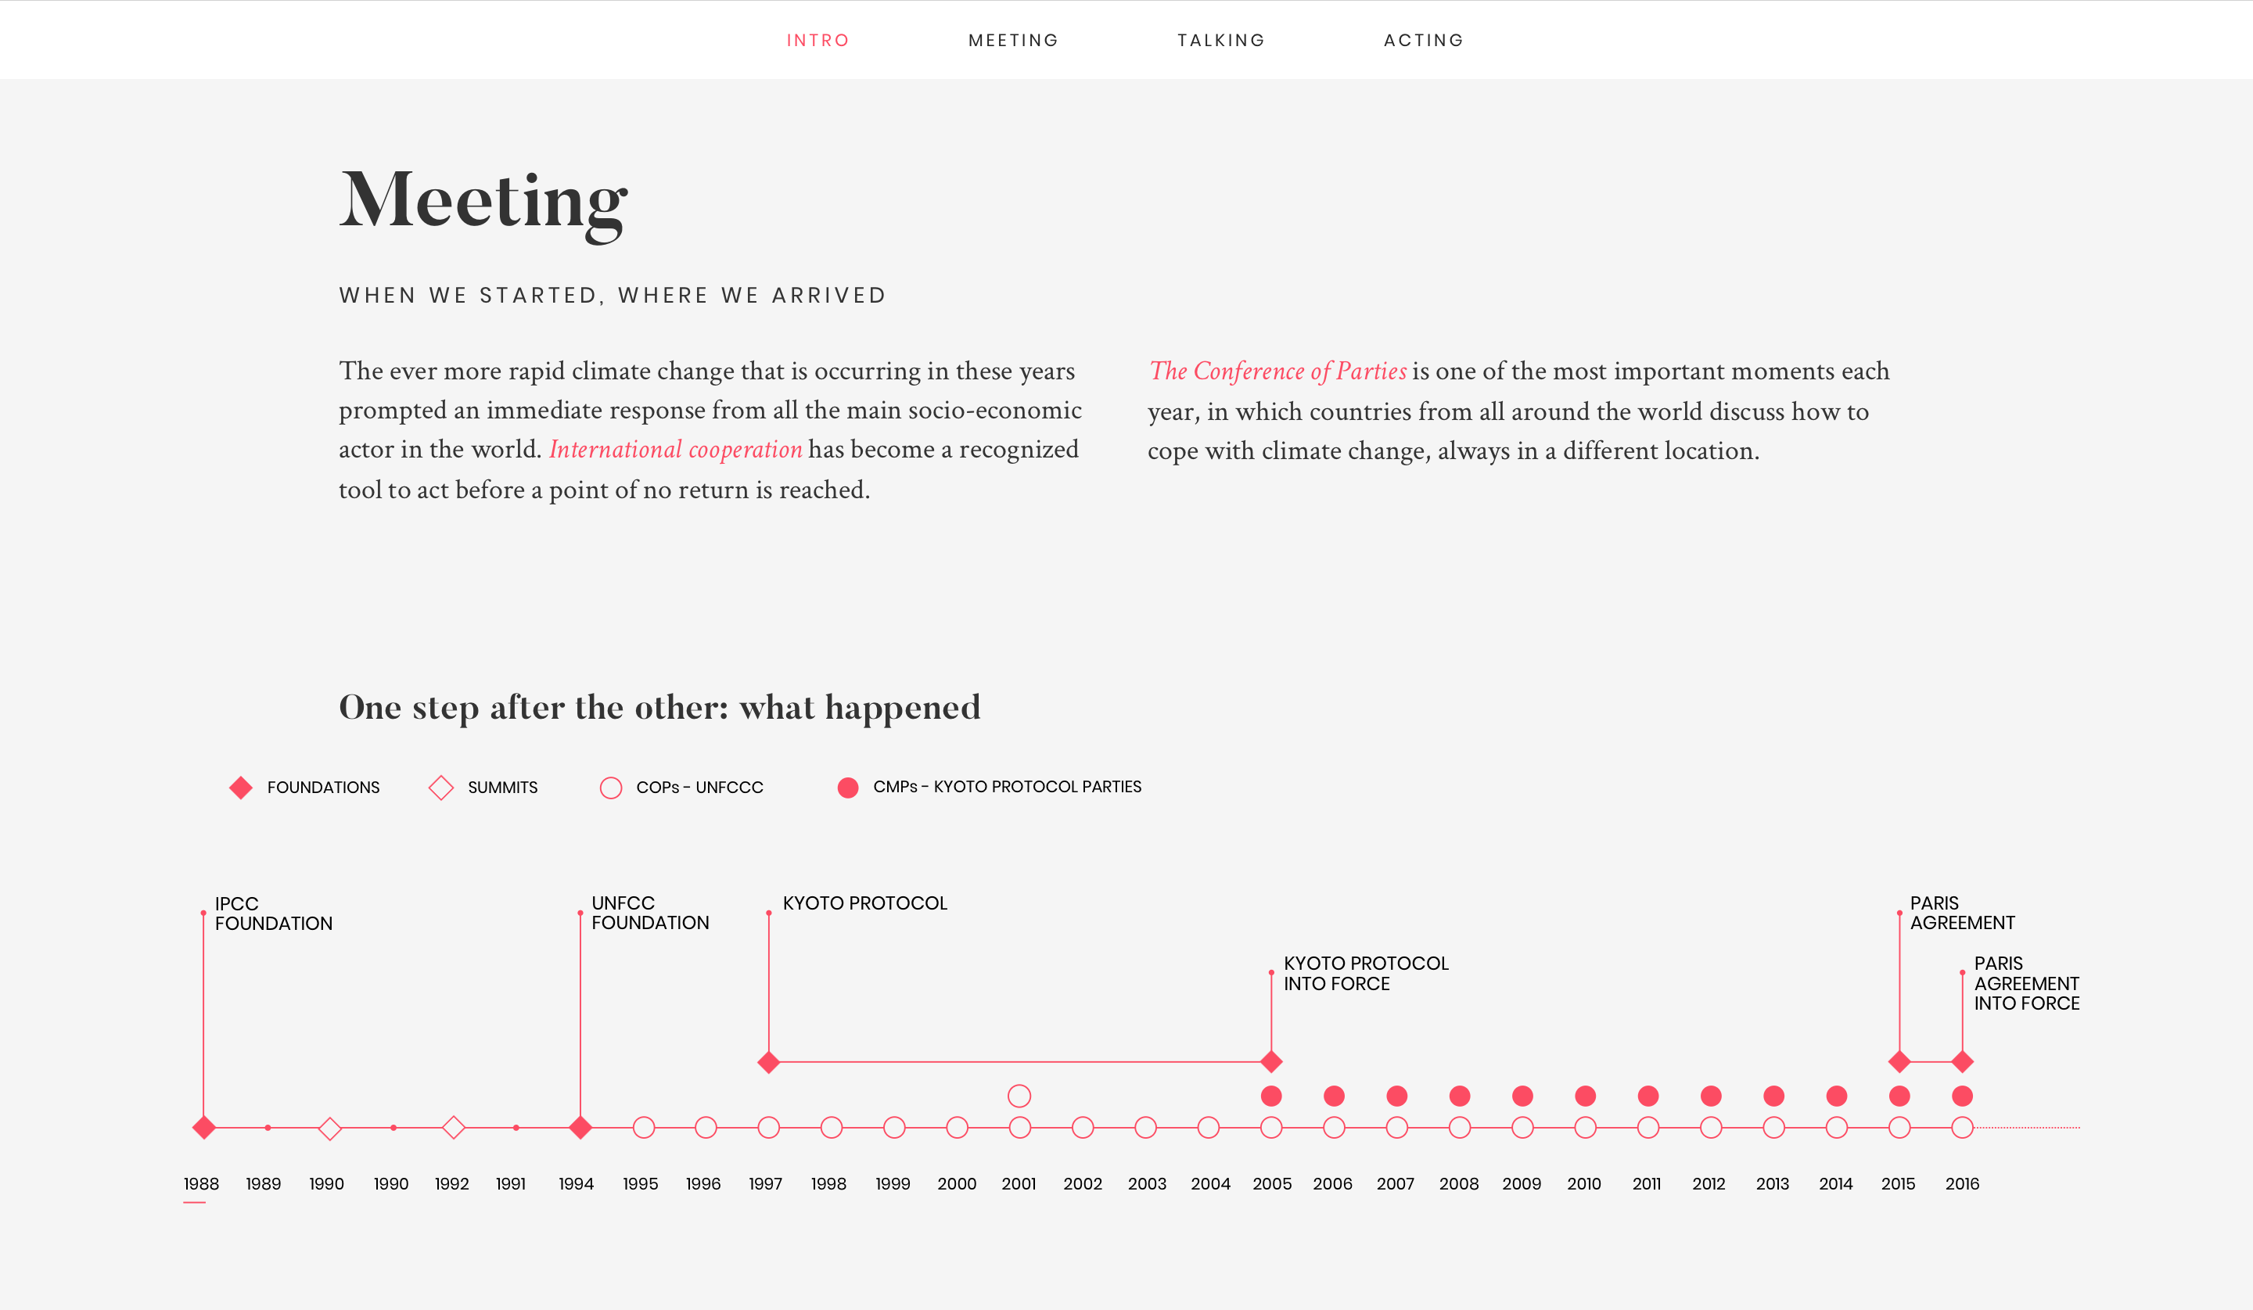Click the filled CMP circle above 2009
This screenshot has height=1310, width=2253.
point(1522,1096)
